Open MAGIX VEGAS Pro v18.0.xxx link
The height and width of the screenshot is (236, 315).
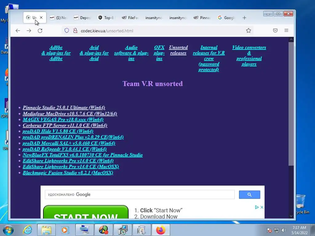tap(63, 120)
